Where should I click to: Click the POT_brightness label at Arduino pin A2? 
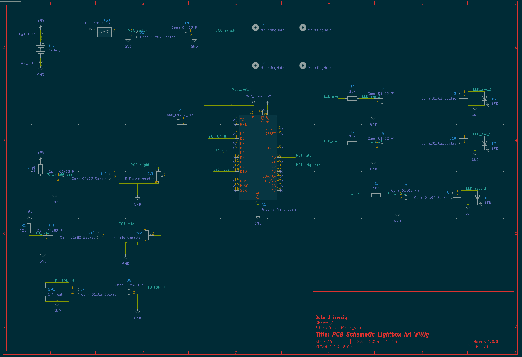pos(309,165)
